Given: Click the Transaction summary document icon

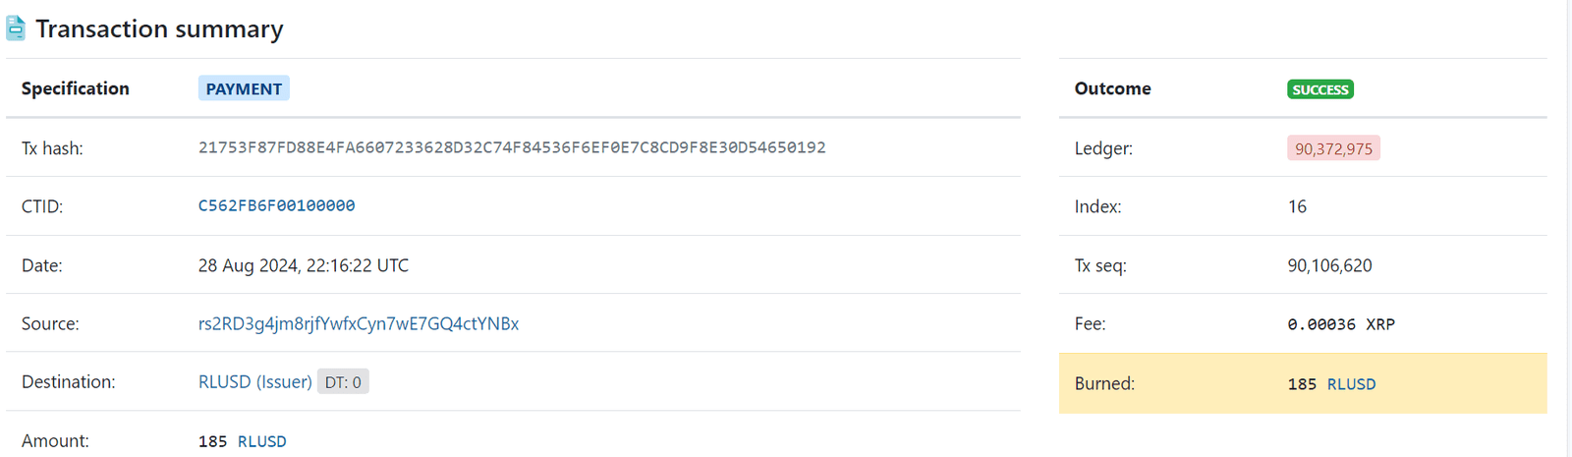Looking at the screenshot, I should pos(16,29).
